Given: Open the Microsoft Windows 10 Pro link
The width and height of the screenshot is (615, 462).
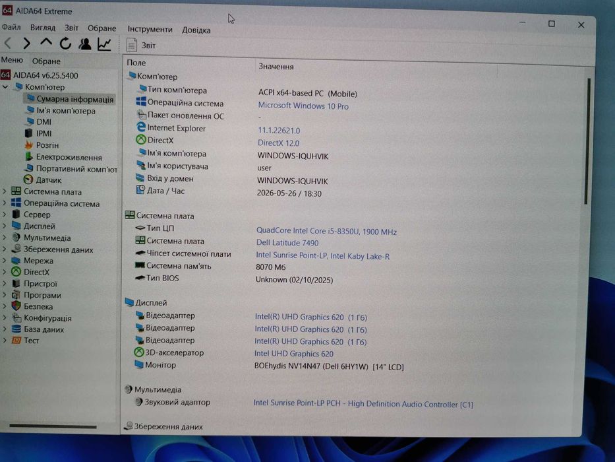Looking at the screenshot, I should click(303, 106).
